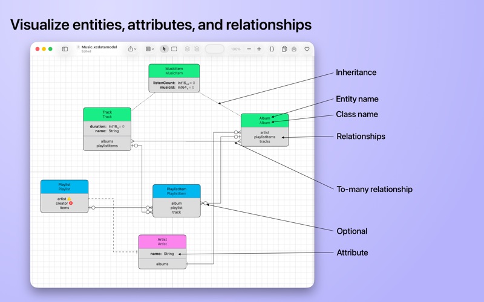Click the yellow minimize window button
The height and width of the screenshot is (302, 484).
click(44, 49)
